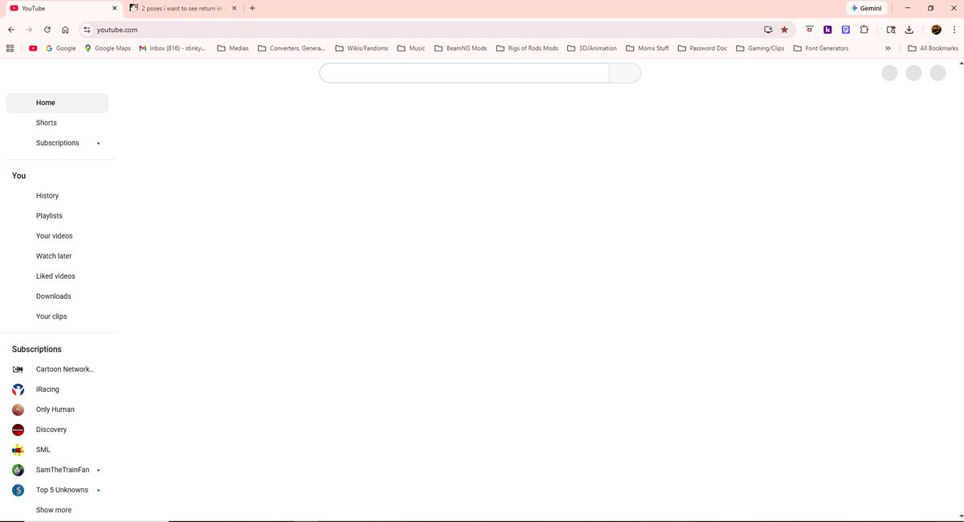Show hidden bookmarks with the double chevron

pos(888,48)
